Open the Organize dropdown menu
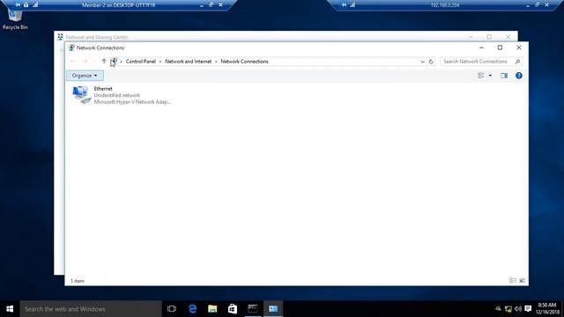 point(85,76)
